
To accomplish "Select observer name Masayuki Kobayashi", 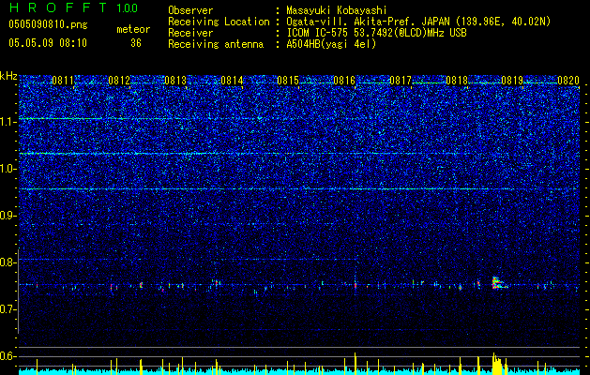I will pos(337,10).
